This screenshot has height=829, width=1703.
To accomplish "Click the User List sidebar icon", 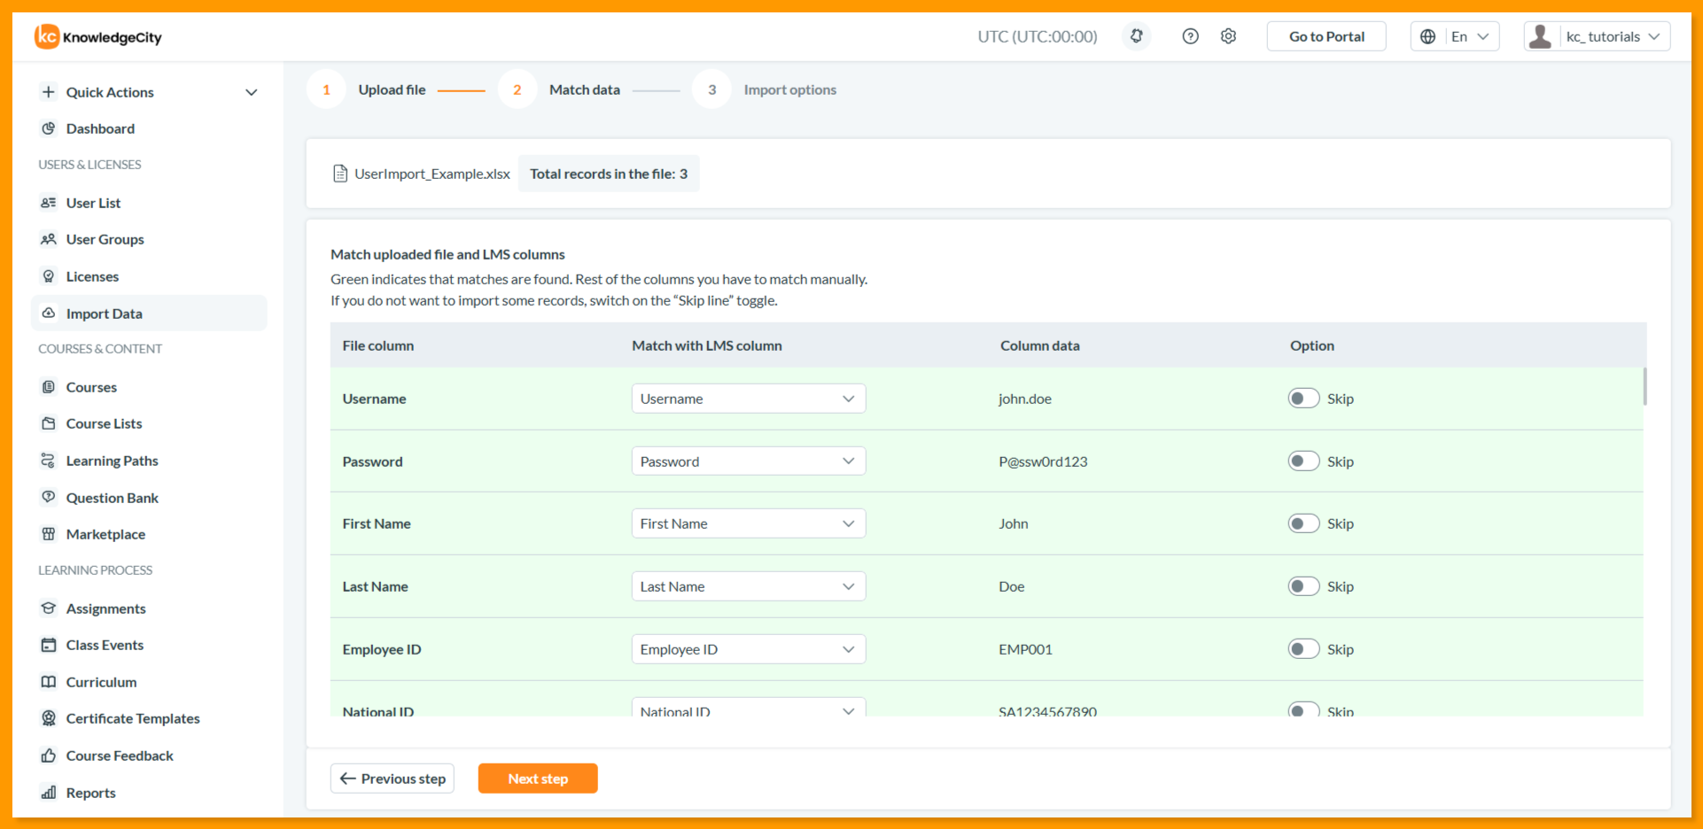I will 49,203.
